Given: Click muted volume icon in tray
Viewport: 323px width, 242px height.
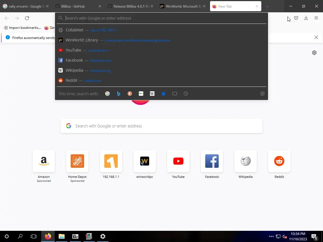Looking at the screenshot, I should (285, 237).
